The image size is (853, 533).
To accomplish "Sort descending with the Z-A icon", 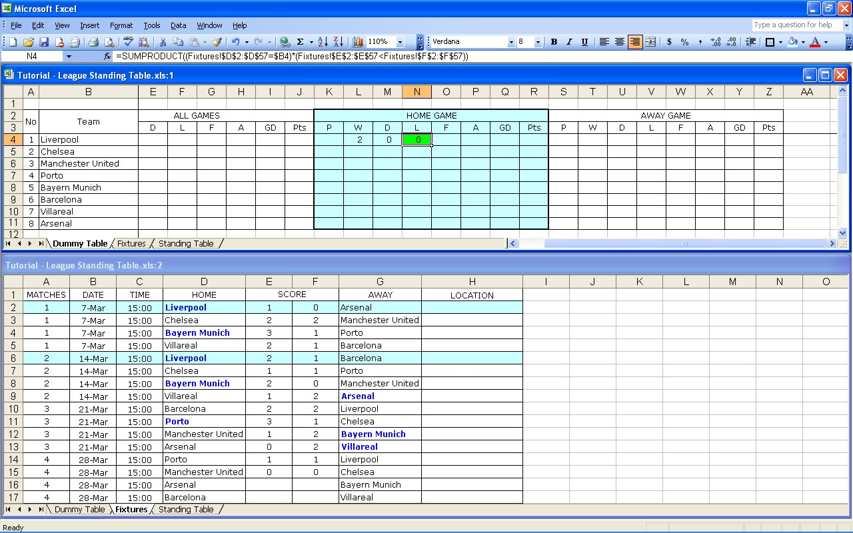I will click(339, 42).
